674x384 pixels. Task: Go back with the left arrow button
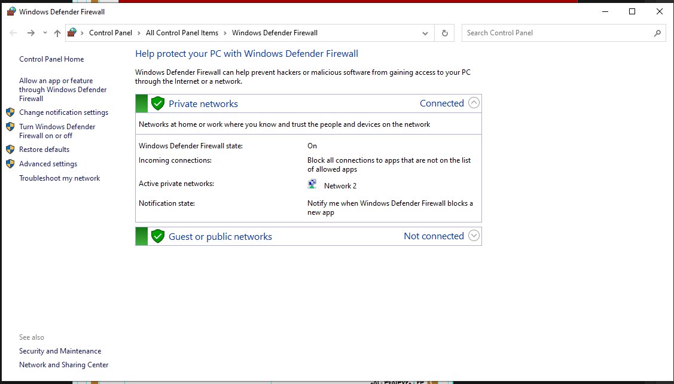(x=13, y=33)
